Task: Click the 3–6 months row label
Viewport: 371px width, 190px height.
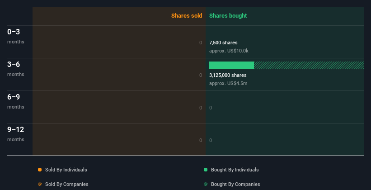Action: (16, 69)
